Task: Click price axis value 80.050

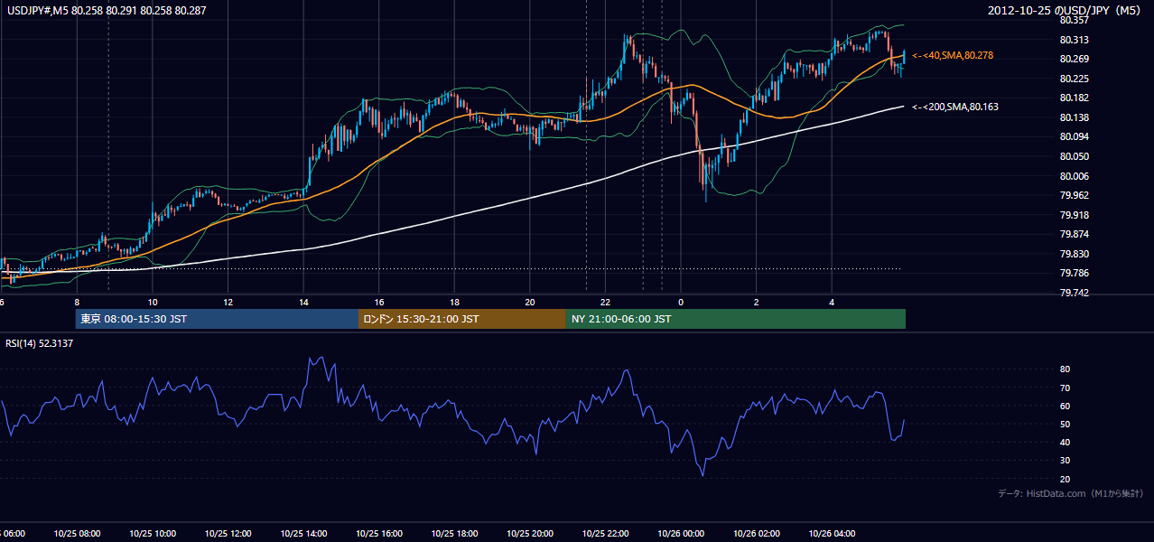Action: 1075,156
